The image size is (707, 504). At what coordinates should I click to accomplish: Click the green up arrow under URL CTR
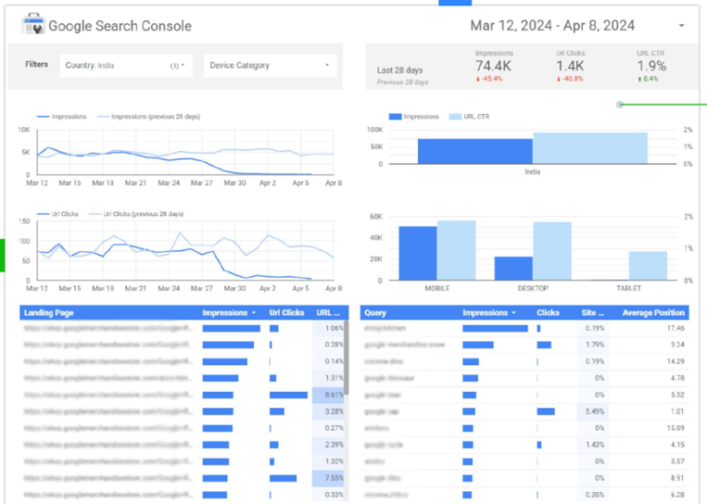point(639,79)
